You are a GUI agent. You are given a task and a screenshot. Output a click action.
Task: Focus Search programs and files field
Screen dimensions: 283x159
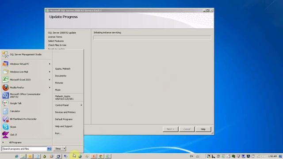click(x=24, y=149)
